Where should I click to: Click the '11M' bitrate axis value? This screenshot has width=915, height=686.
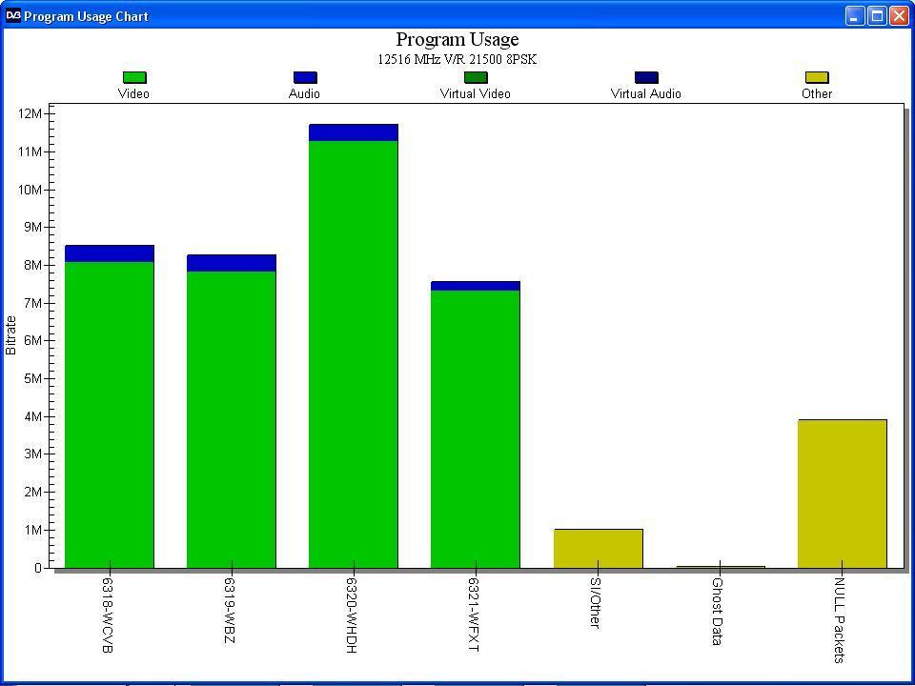click(x=30, y=151)
